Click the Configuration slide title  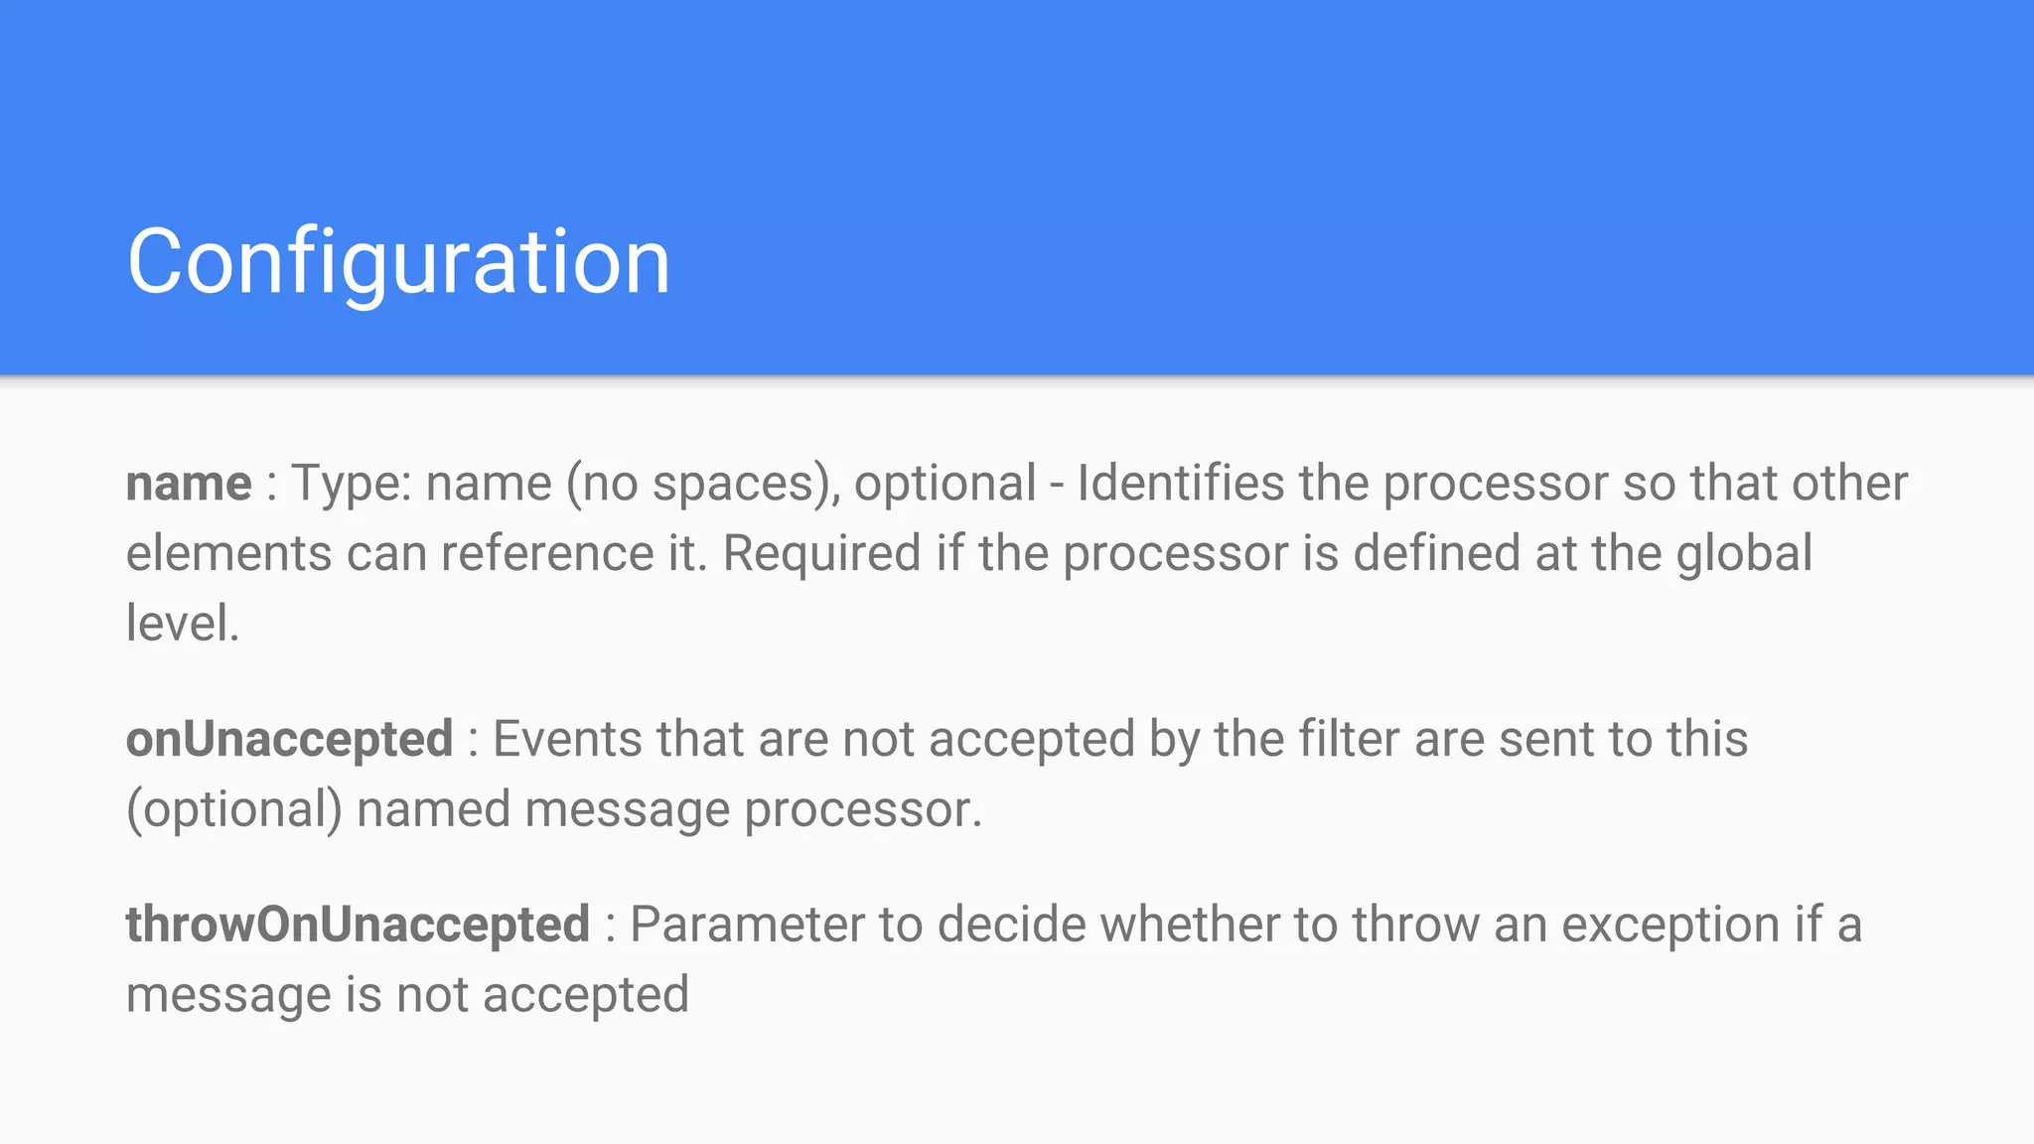click(399, 262)
